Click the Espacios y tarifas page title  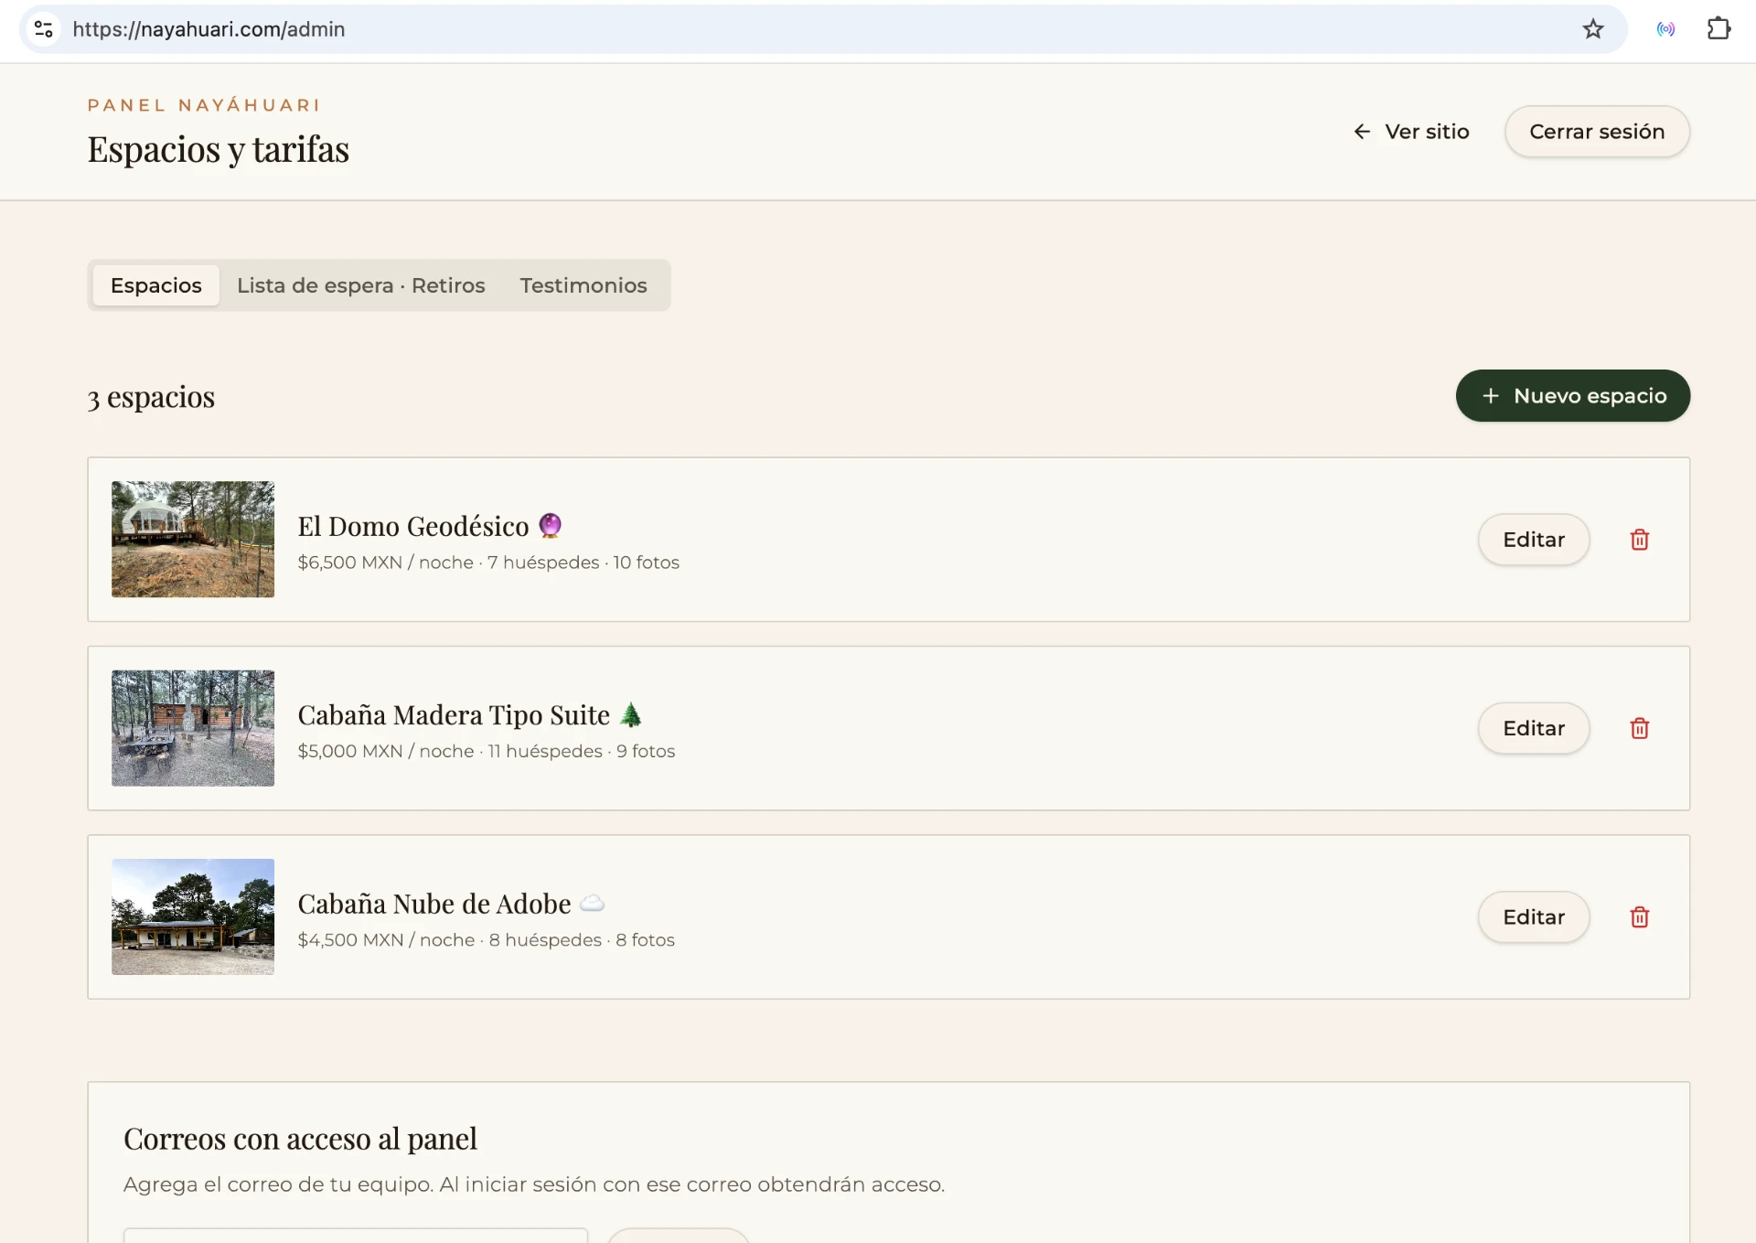point(219,149)
